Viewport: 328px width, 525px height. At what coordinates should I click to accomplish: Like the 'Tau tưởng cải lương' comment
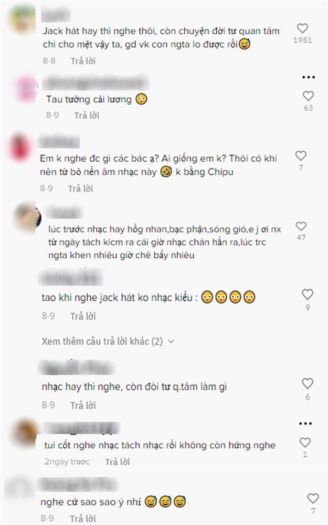(308, 96)
